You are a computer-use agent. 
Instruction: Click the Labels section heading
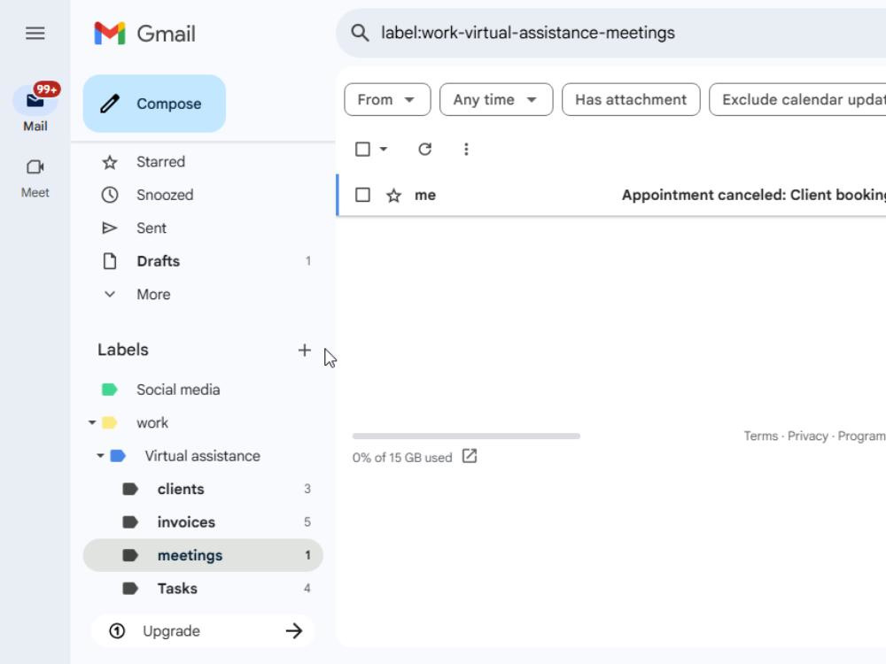click(123, 350)
